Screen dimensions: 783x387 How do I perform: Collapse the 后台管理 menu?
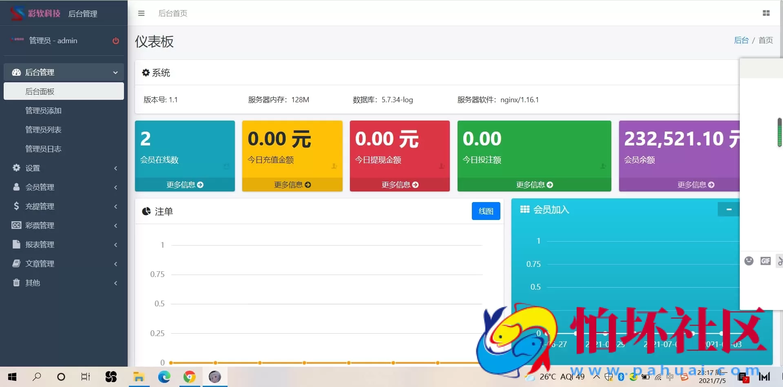pos(39,72)
